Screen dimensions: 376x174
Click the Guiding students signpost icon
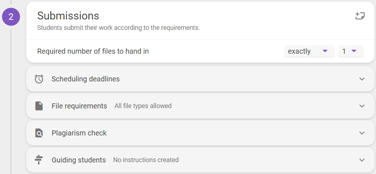click(x=39, y=160)
